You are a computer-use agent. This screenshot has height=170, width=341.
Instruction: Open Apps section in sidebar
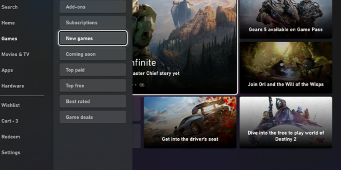coord(7,70)
